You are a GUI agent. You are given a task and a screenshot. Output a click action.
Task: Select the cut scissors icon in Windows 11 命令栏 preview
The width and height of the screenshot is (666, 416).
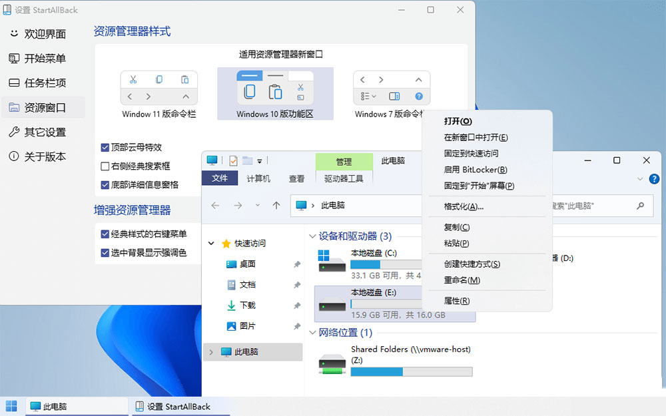tap(133, 79)
